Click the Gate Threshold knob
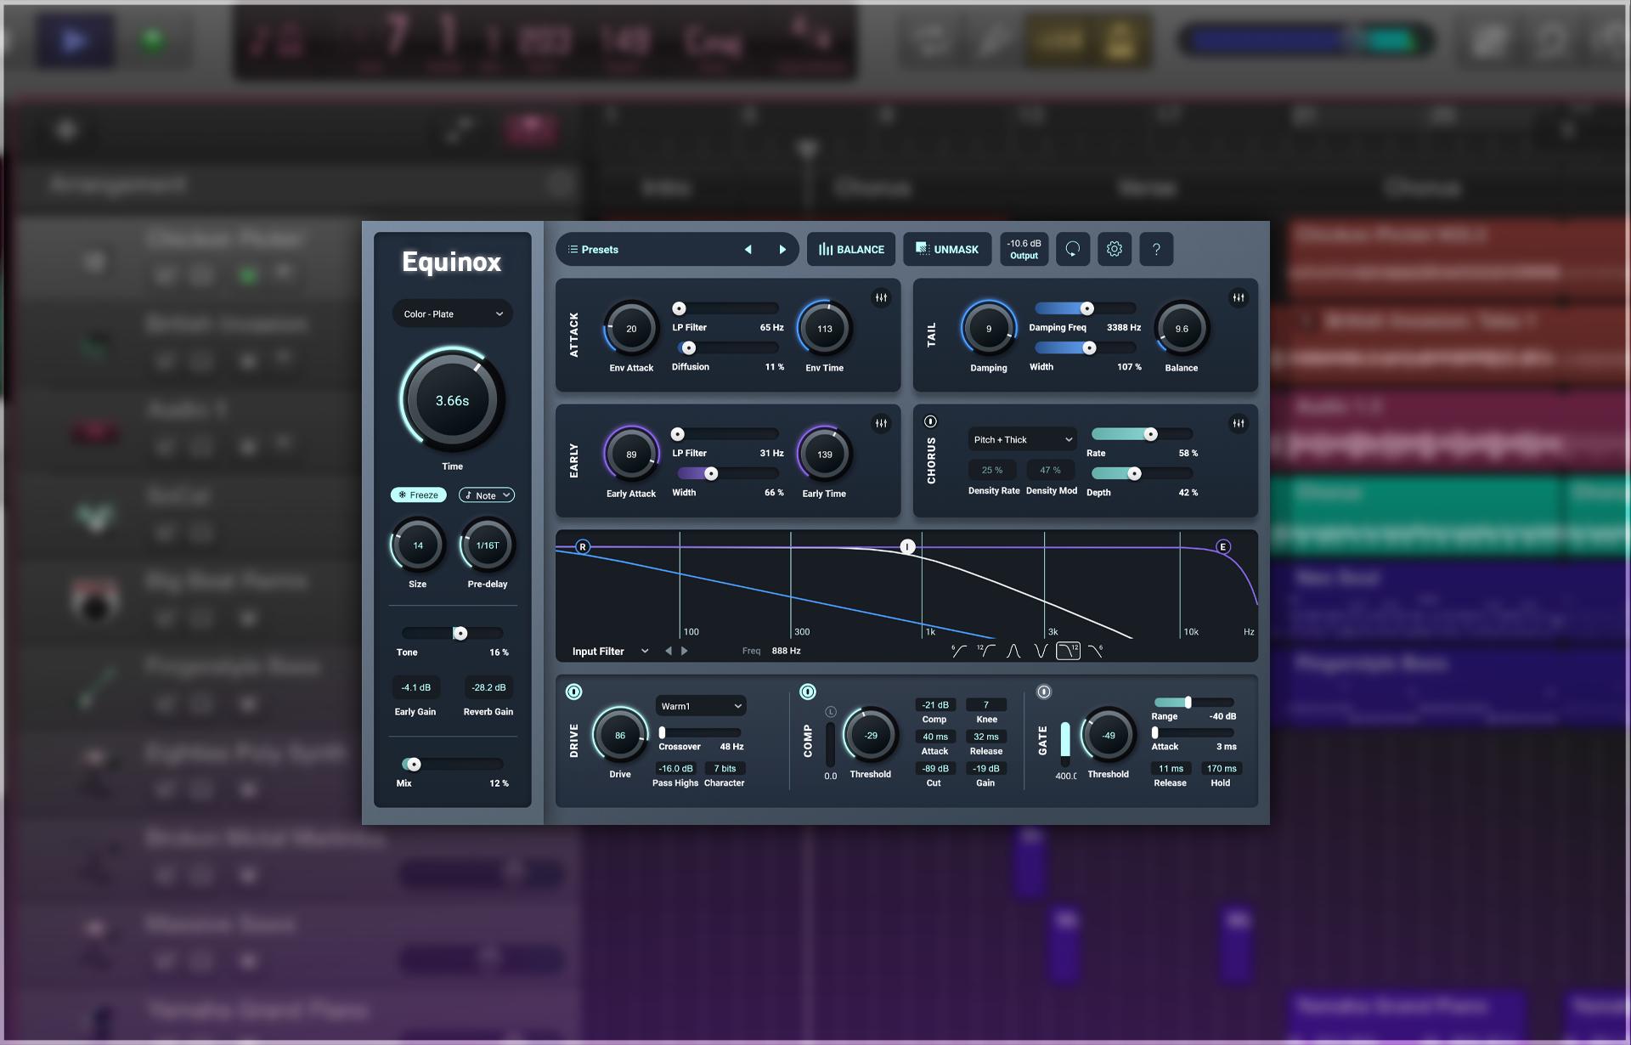 pyautogui.click(x=1109, y=735)
